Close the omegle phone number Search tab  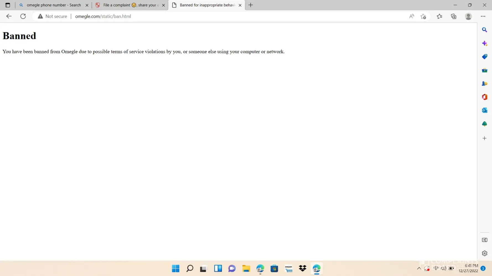pos(87,5)
